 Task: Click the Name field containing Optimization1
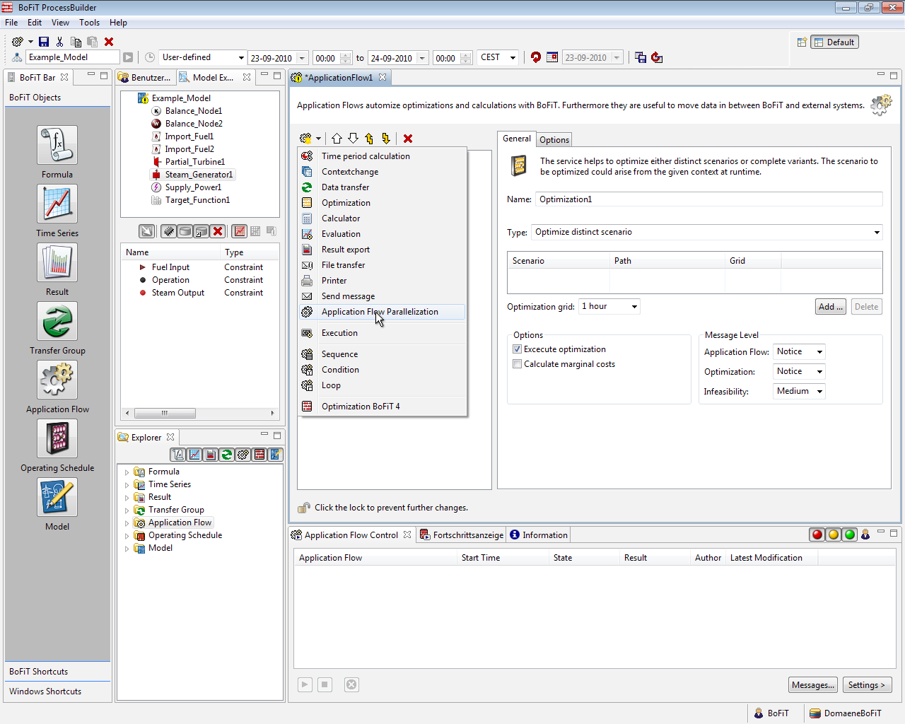pyautogui.click(x=709, y=199)
